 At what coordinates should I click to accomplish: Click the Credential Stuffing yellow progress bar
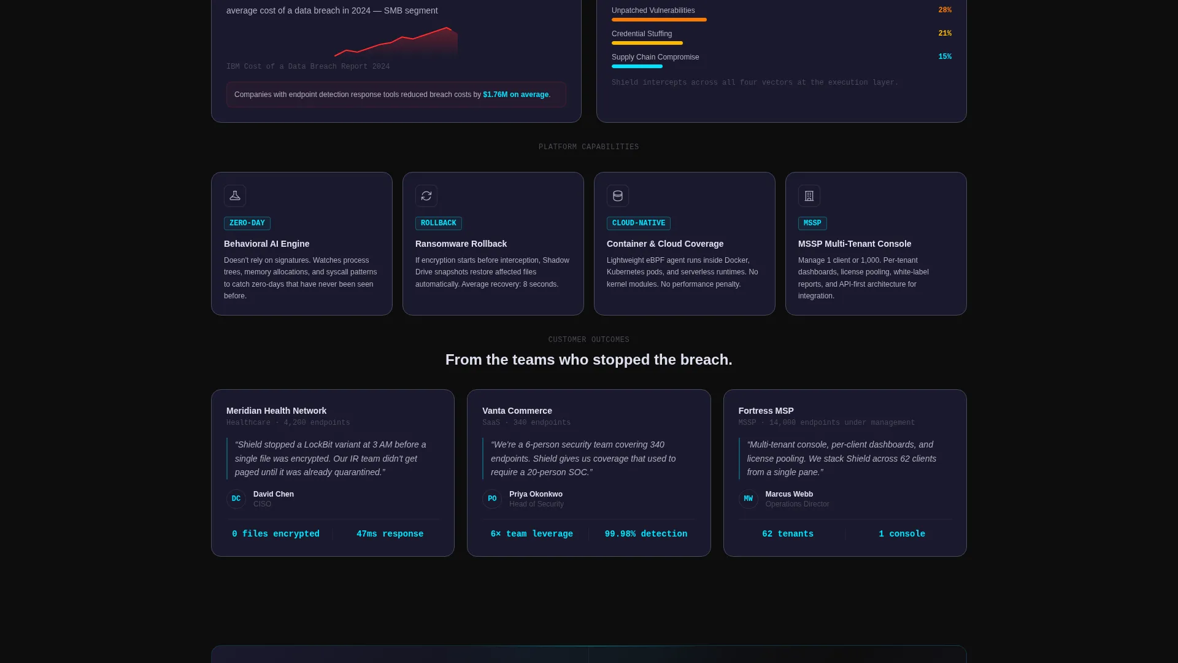point(647,43)
